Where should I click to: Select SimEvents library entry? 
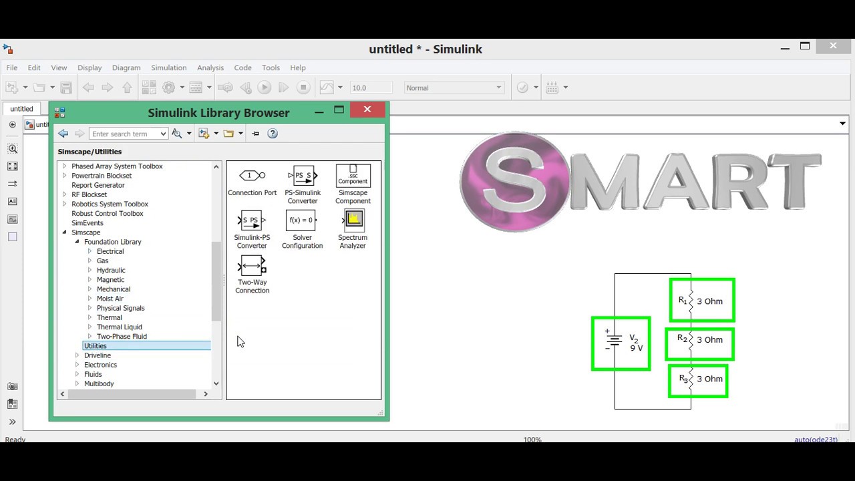(x=88, y=223)
